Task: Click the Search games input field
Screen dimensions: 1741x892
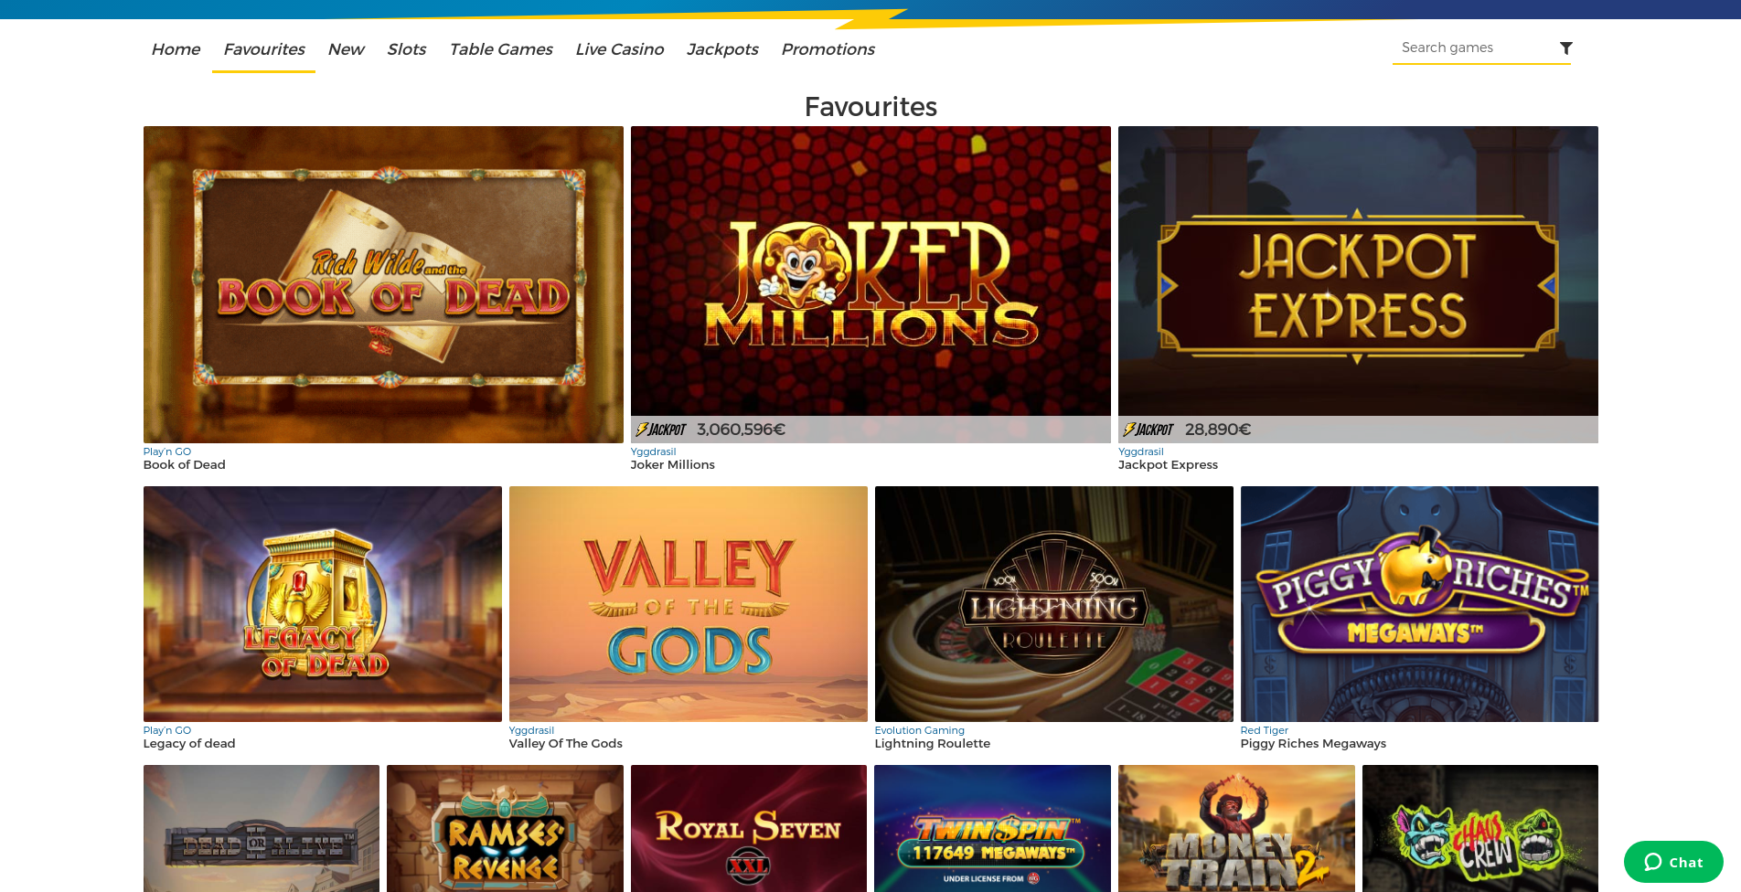Action: coord(1474,48)
